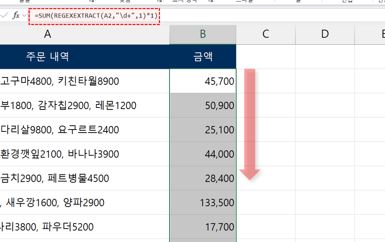385x242 pixels.
Task: Select the red downward arrow shape
Action: click(250, 125)
